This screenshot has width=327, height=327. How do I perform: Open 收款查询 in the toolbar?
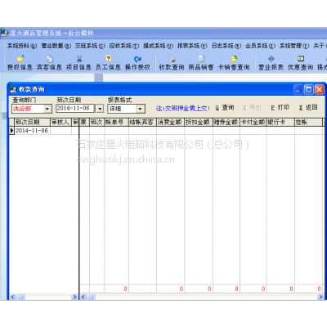coord(172,63)
